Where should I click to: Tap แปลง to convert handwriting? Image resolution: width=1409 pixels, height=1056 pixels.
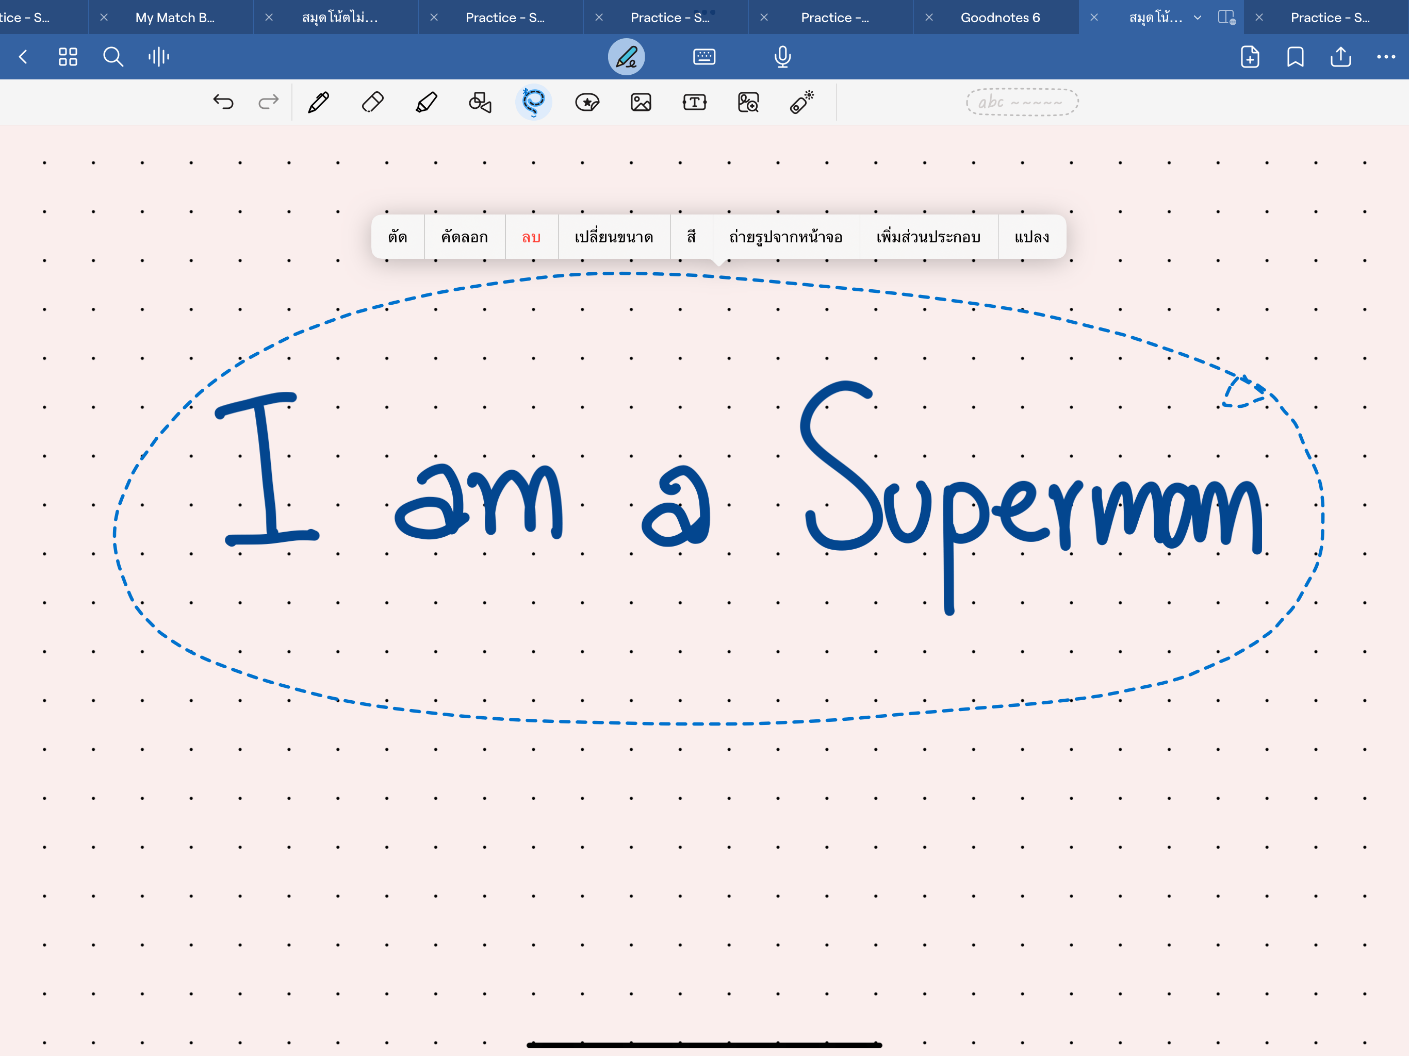click(1031, 237)
